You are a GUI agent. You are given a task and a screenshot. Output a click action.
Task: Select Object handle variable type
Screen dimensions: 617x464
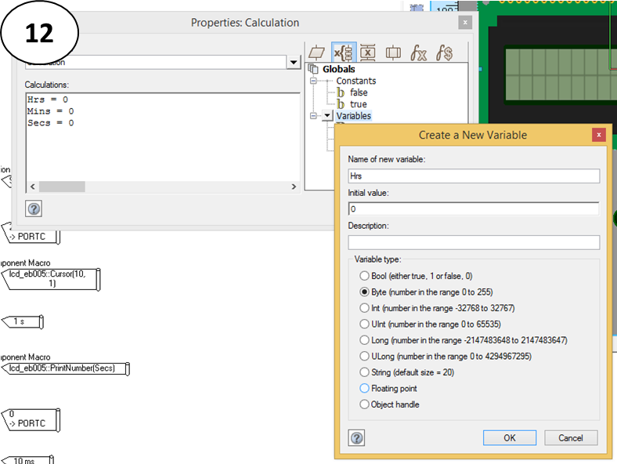point(364,404)
